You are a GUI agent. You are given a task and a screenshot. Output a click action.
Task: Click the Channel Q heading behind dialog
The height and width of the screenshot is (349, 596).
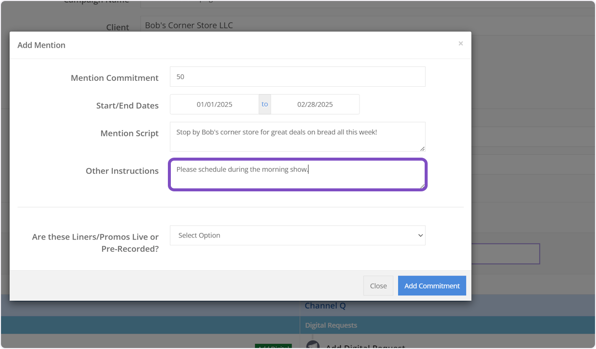click(325, 306)
